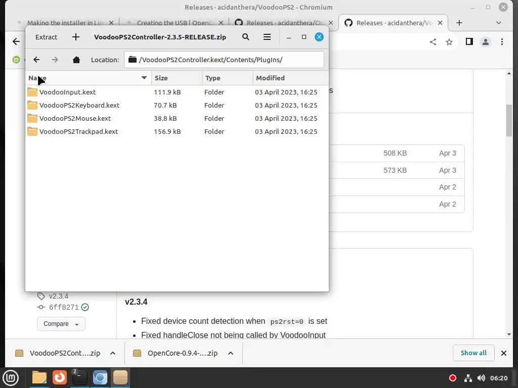The width and height of the screenshot is (518, 388).
Task: Open the Chromium profile avatar
Action: [486, 42]
